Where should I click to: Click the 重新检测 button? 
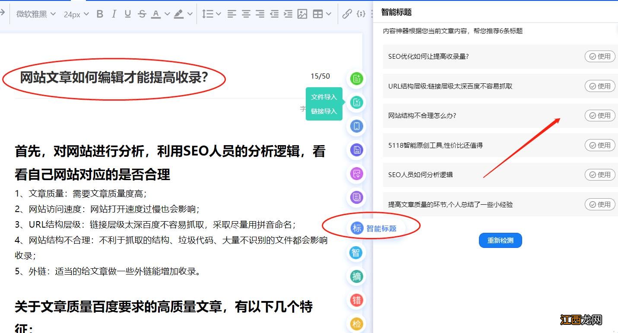(x=500, y=240)
